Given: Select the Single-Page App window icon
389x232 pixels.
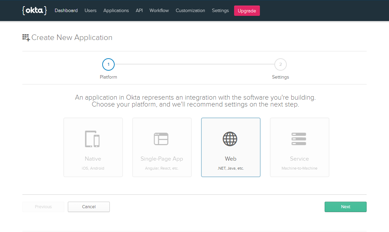Looking at the screenshot, I should point(161,139).
